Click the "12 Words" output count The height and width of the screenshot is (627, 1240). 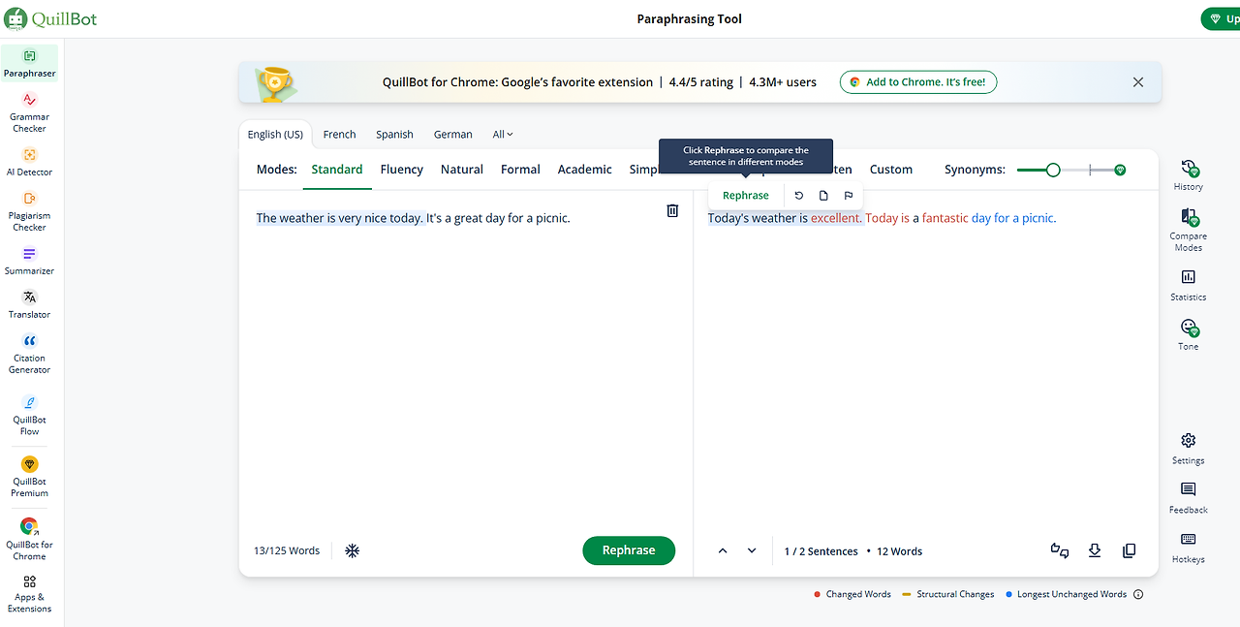pyautogui.click(x=900, y=551)
